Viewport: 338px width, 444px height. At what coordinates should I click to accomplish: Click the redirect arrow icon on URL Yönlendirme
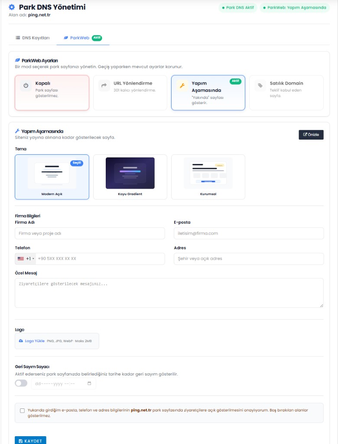click(104, 85)
